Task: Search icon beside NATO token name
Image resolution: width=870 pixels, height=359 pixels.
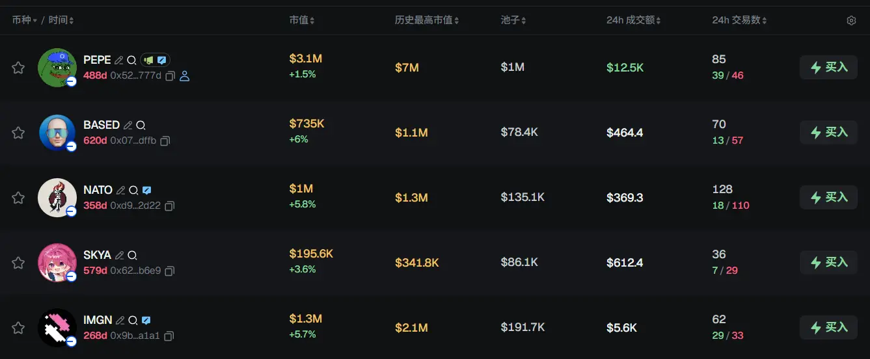Action: (x=133, y=190)
